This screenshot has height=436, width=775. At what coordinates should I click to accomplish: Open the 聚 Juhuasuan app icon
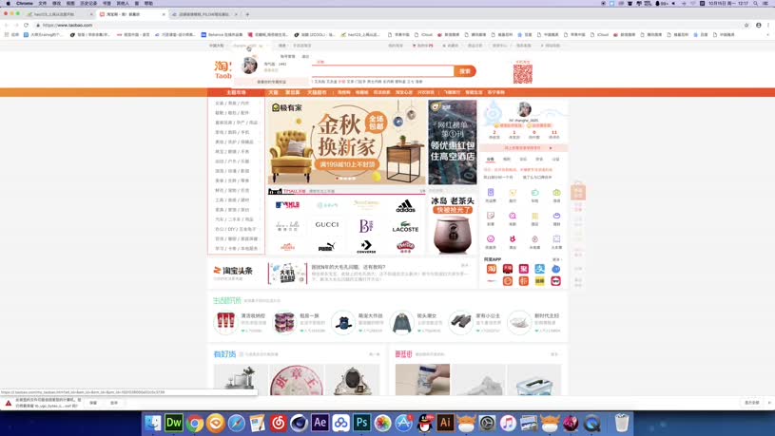click(523, 269)
